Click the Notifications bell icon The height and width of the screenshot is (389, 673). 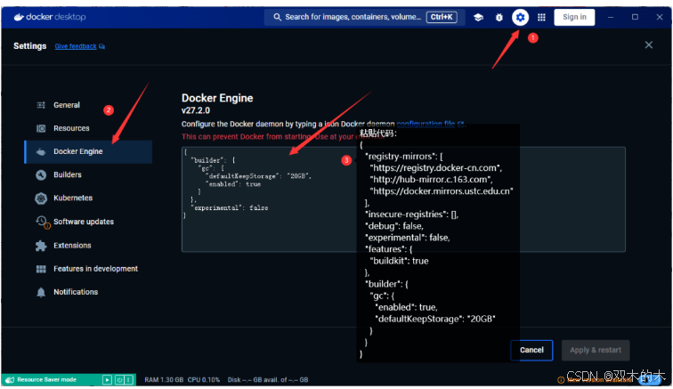(41, 292)
